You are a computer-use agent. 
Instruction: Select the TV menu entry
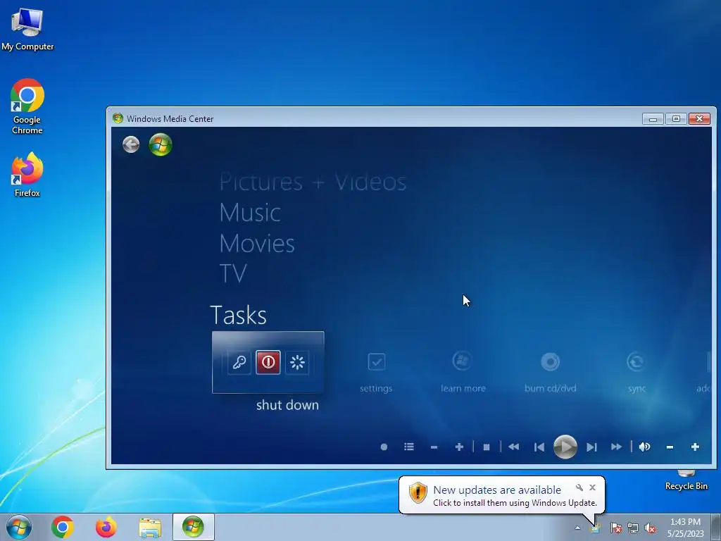[233, 273]
